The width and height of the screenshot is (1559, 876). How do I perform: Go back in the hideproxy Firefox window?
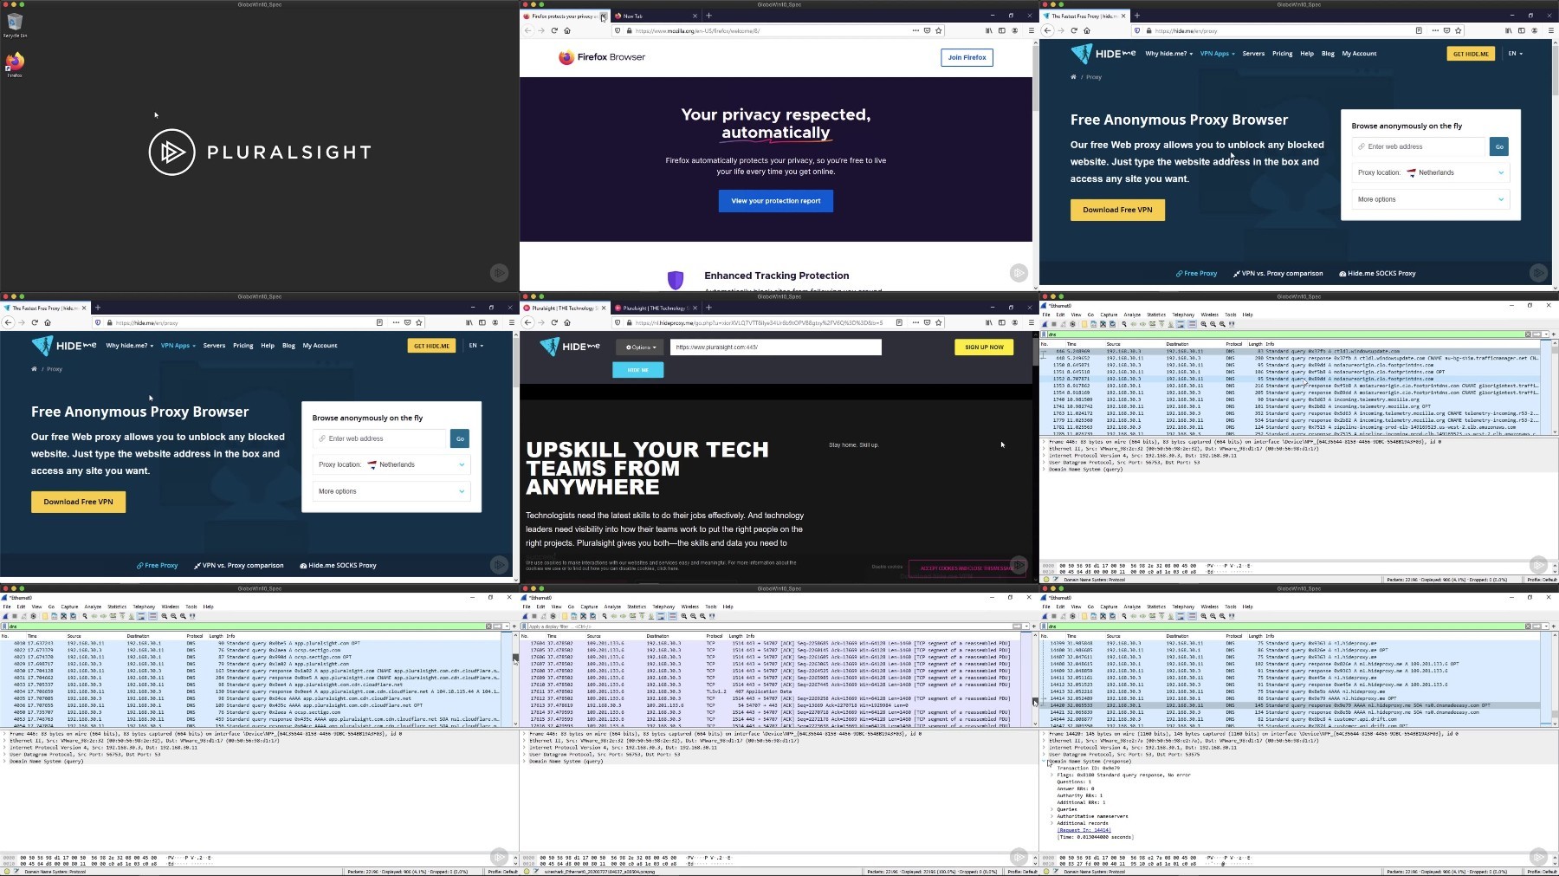527,322
